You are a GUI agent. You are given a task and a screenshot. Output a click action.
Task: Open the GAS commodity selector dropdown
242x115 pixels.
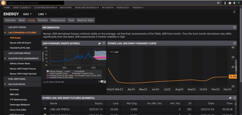click(x=27, y=14)
